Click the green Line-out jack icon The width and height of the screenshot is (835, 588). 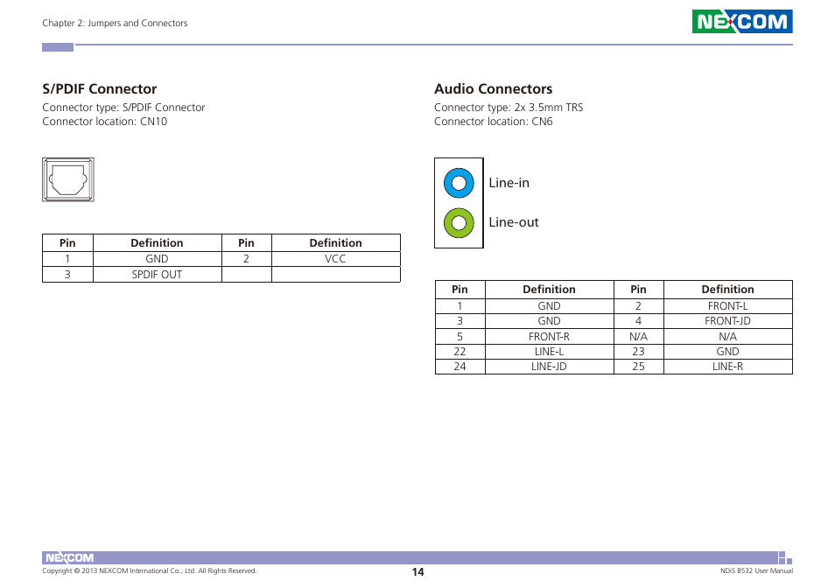pyautogui.click(x=459, y=223)
